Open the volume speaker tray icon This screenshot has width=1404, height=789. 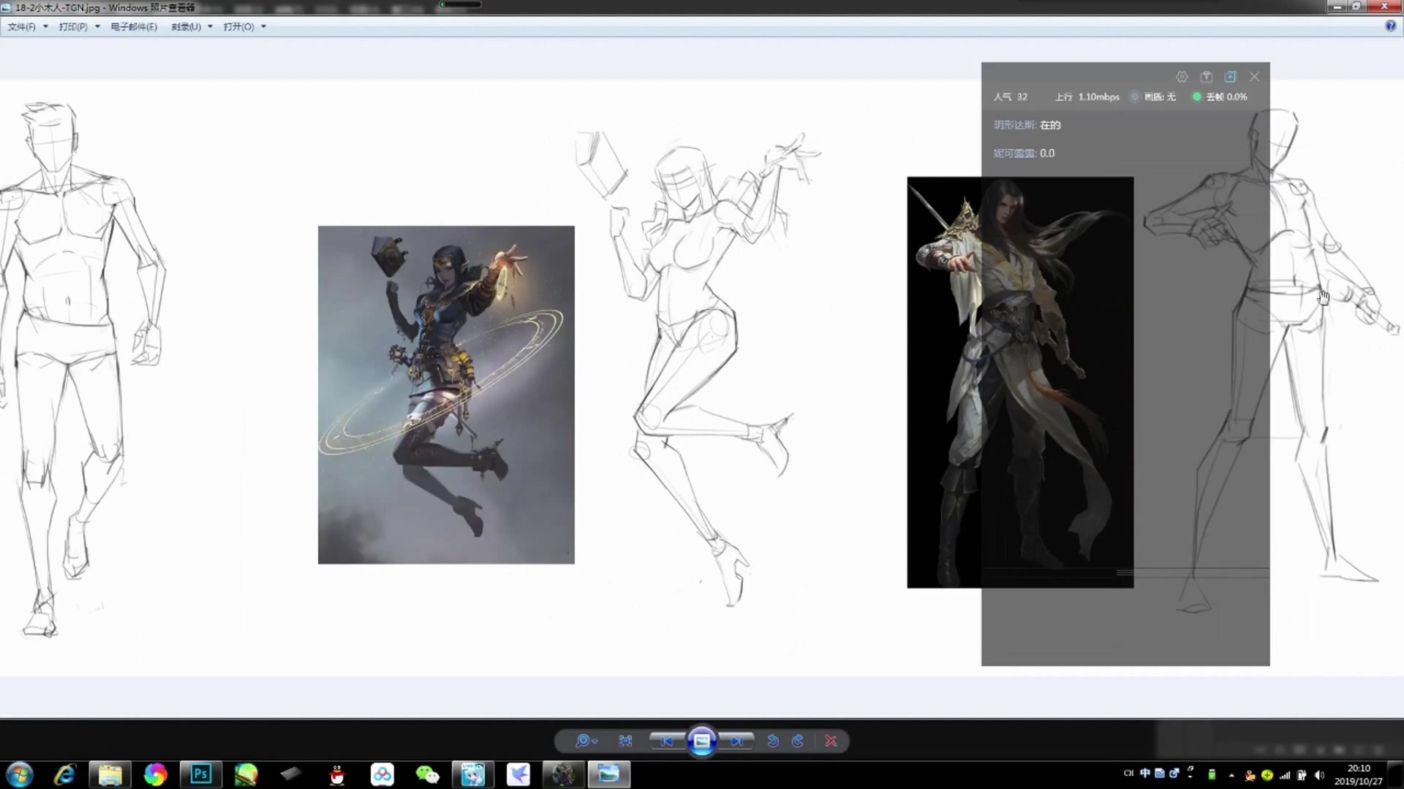1319,775
